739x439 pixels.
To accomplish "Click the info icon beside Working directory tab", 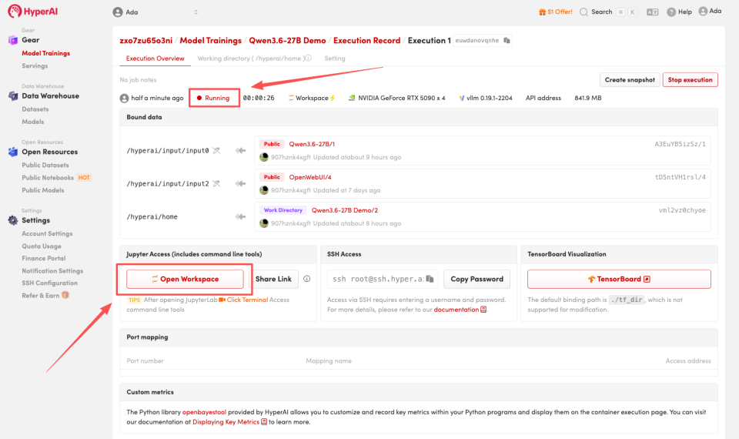I will 308,59.
